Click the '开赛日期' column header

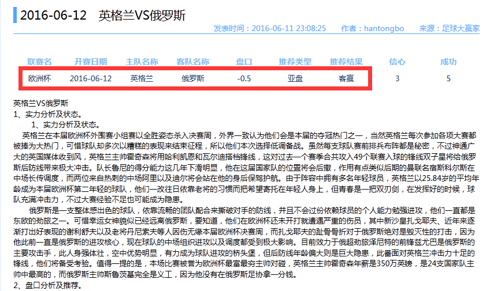coord(91,62)
